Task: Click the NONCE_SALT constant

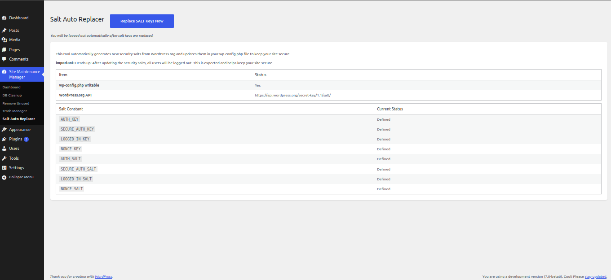Action: [72, 189]
